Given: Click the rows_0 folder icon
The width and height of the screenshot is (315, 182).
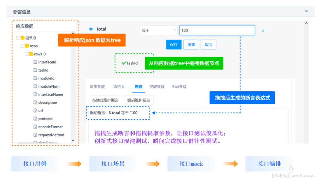Looking at the screenshot, I should tap(31, 54).
